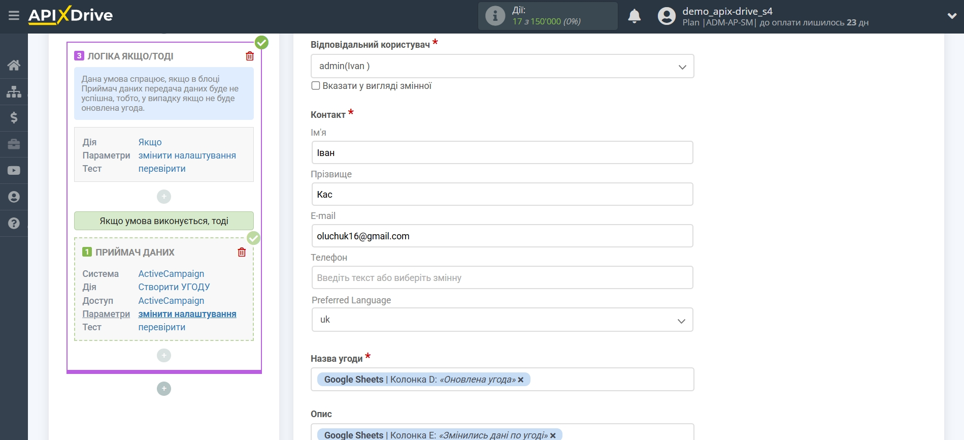Open the billing dollar icon
The height and width of the screenshot is (440, 964).
click(14, 118)
